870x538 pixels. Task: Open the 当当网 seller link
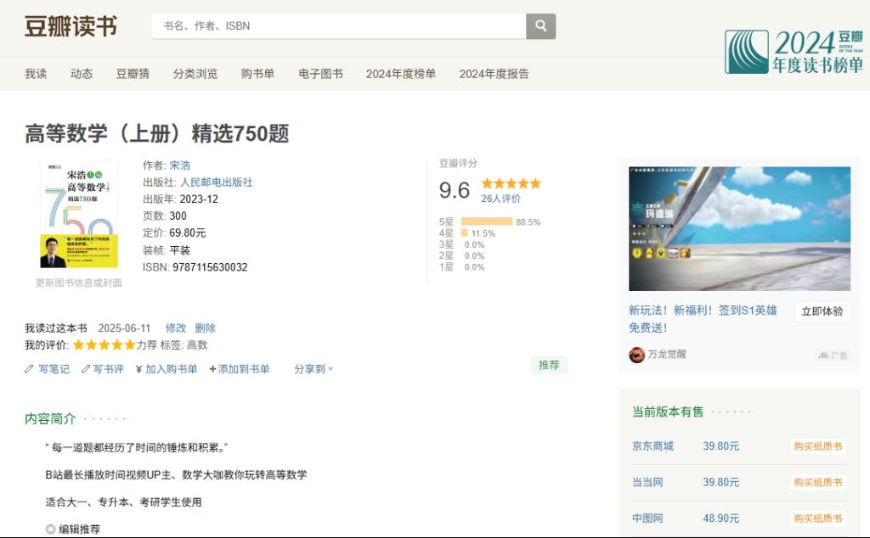coord(647,482)
